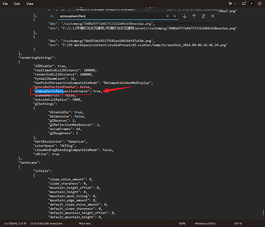Click the "gISettings" key text
This screenshot has width=265, height=227.
point(45,104)
